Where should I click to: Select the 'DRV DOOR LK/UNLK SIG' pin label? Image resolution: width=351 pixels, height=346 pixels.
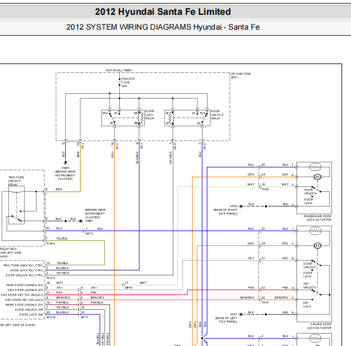[25, 290]
